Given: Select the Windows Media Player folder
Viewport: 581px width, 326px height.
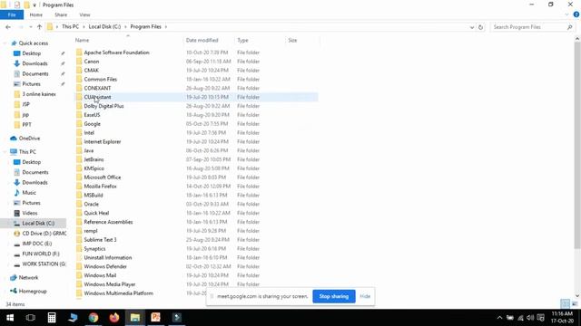Looking at the screenshot, I should point(109,284).
